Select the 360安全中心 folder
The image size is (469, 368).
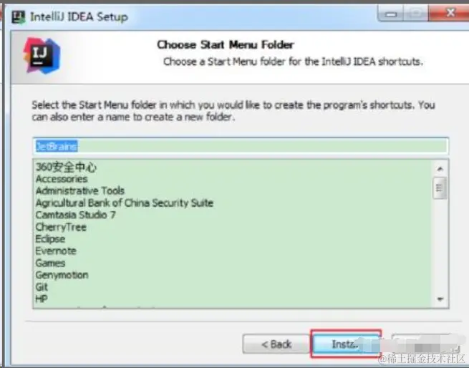click(x=66, y=167)
